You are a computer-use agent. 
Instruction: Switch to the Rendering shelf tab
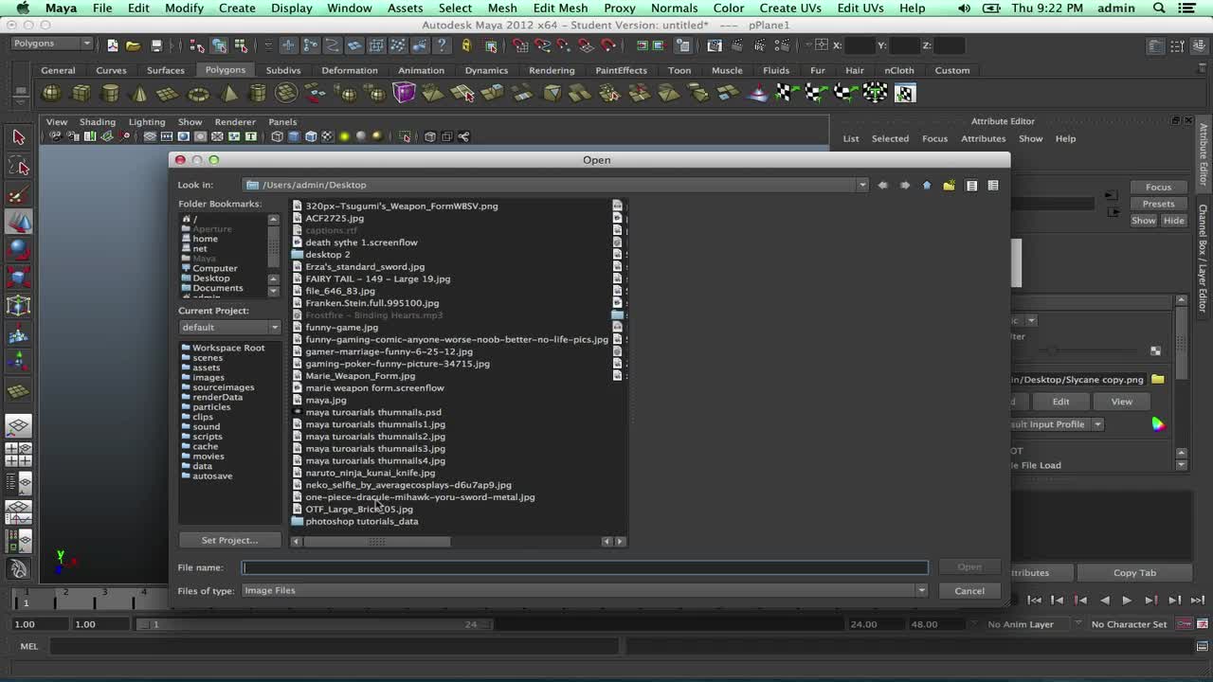[x=552, y=70]
